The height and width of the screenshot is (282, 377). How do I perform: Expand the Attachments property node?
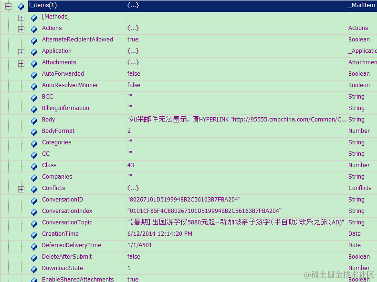pos(21,64)
